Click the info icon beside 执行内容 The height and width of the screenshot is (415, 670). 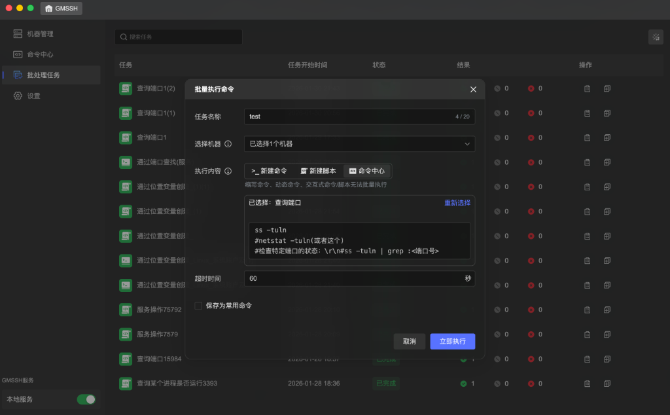[228, 171]
